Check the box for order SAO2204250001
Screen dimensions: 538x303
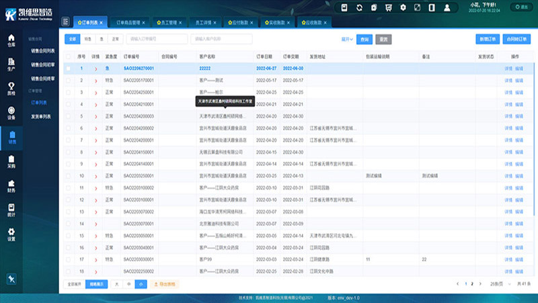click(x=69, y=93)
